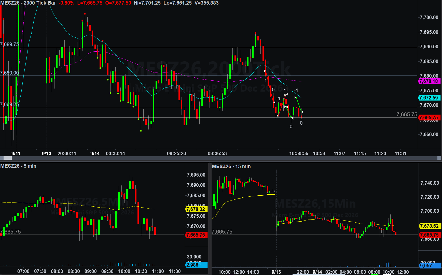This screenshot has width=442, height=275.
Task: Click the 30,000 volume scale label in 5 min chart
Action: click(x=194, y=257)
